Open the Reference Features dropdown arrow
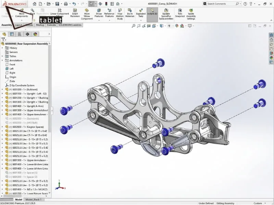 109,20
